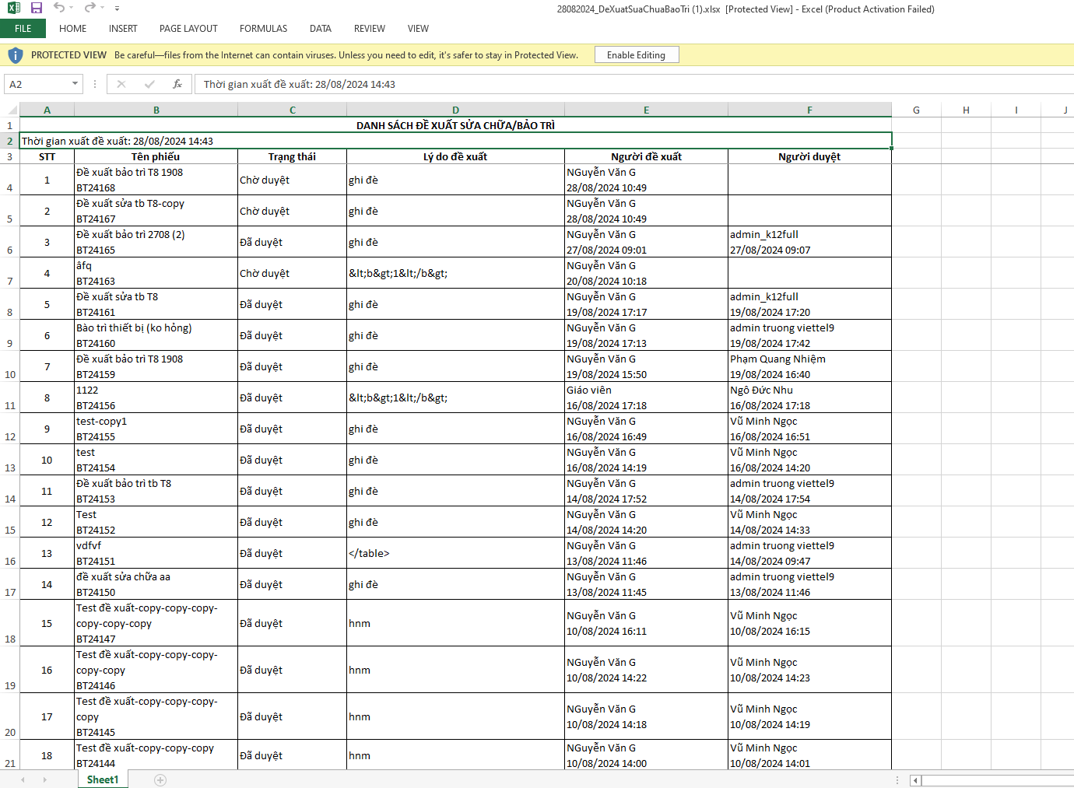Click cell đề xuất sửa chữa aa
The image size is (1074, 788).
click(156, 584)
